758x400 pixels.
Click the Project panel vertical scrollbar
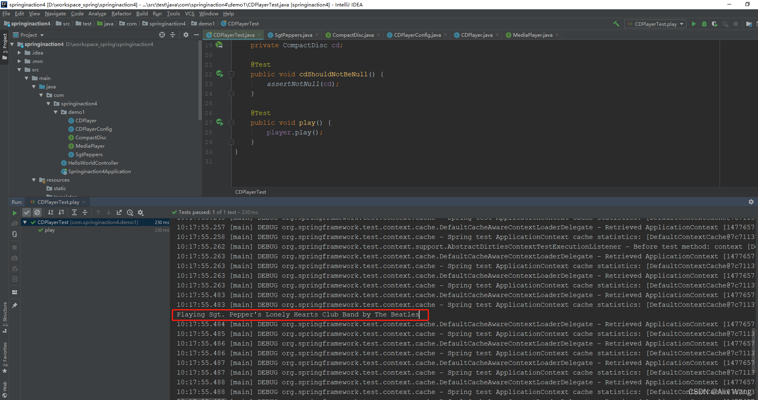tap(200, 80)
